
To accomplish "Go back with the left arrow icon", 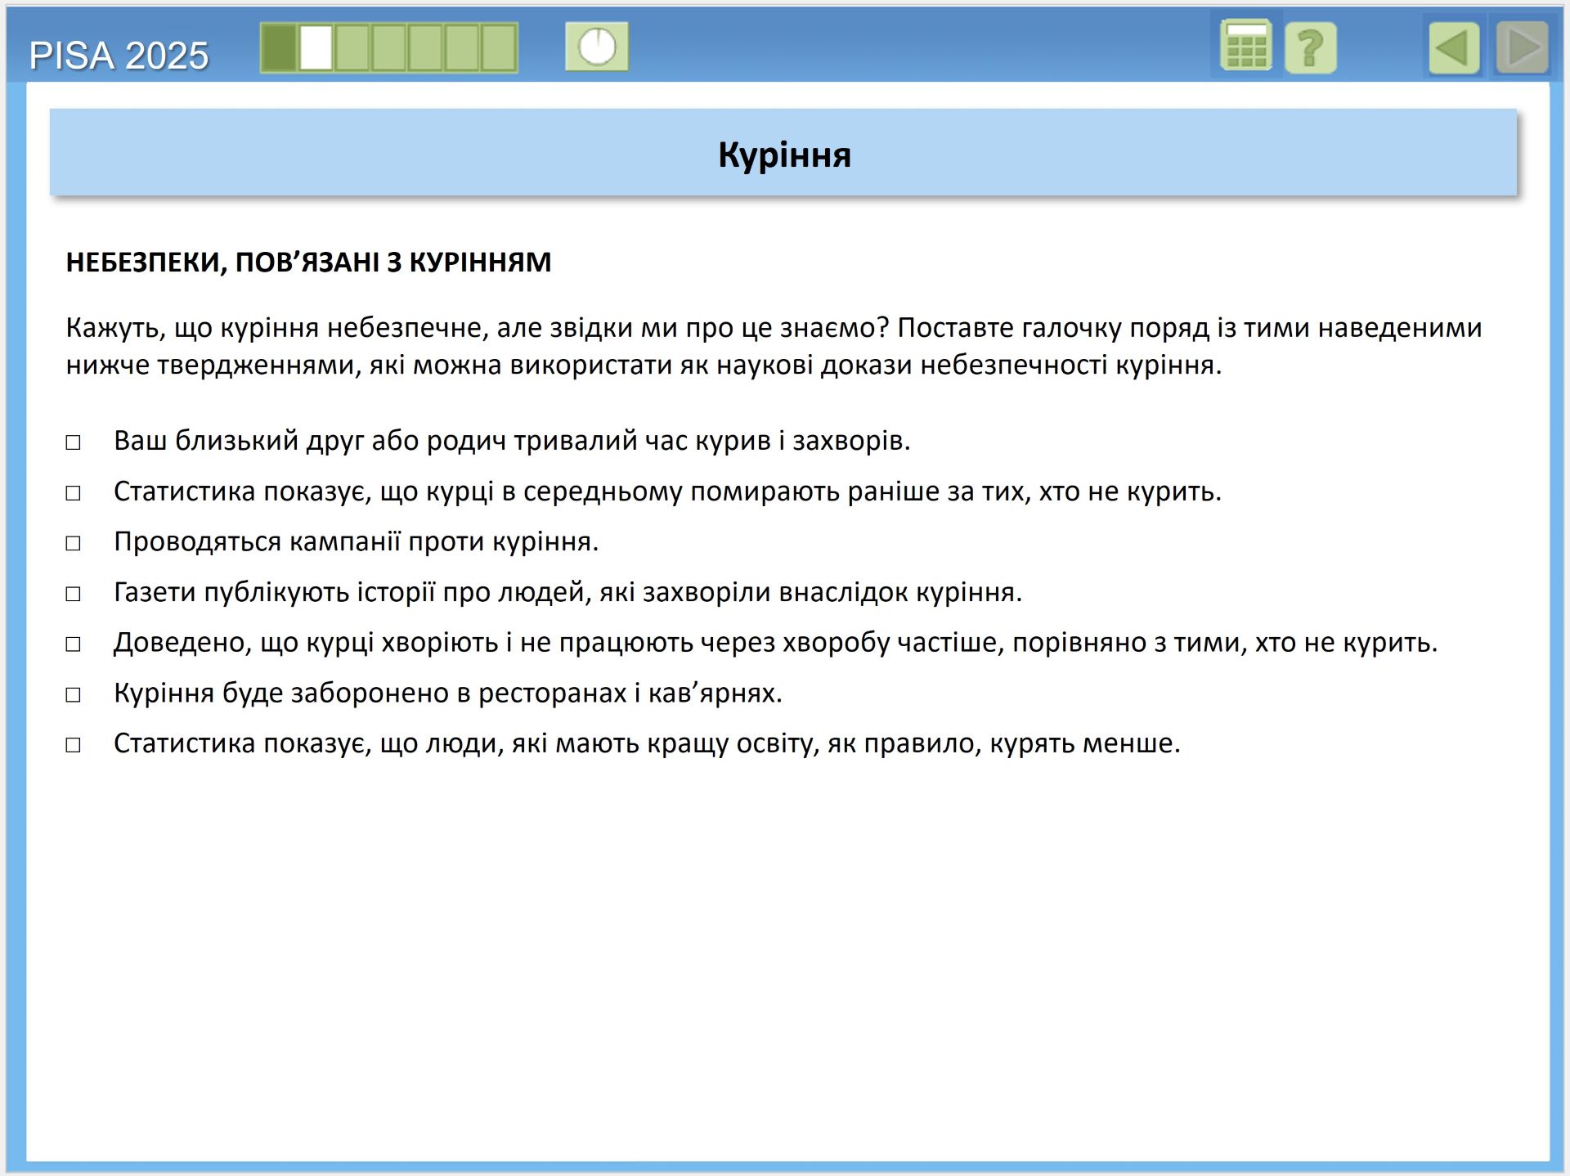I will 1454,48.
